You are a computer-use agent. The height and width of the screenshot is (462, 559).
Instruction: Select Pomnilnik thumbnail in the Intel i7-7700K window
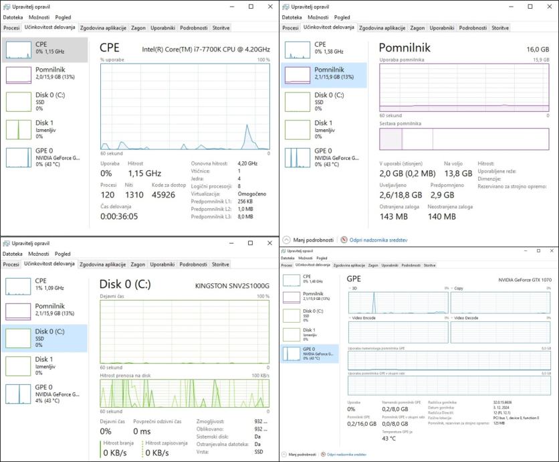44,74
